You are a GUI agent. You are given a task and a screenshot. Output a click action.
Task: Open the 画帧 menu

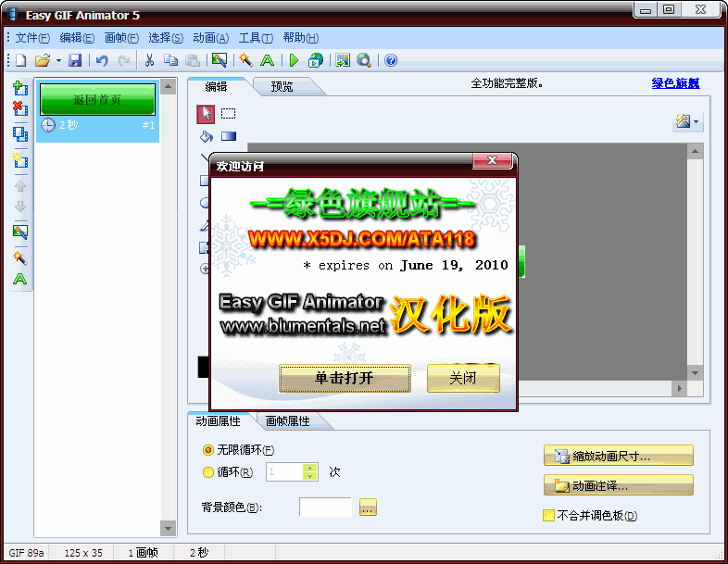(121, 38)
